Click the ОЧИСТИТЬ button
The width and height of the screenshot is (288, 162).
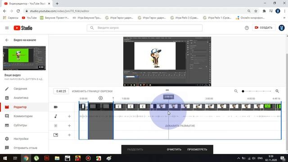pos(174,149)
